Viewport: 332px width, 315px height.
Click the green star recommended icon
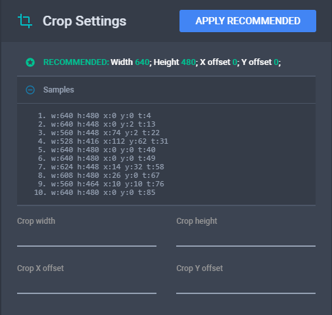pyautogui.click(x=30, y=62)
